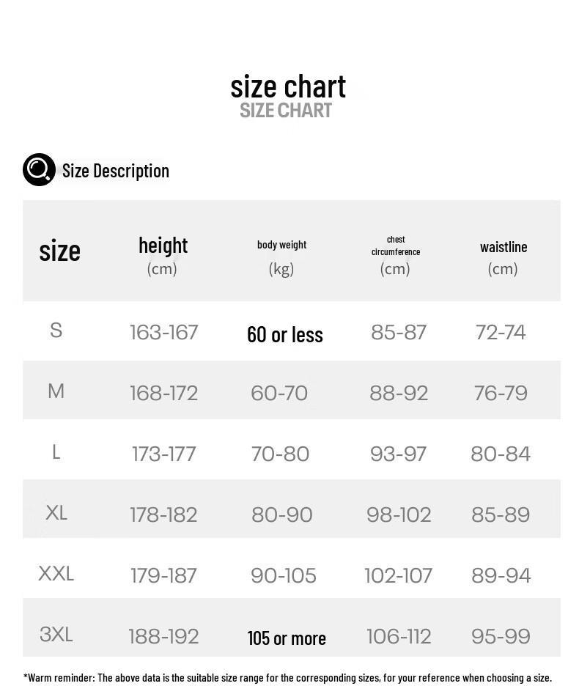Click the '105 or more' weight cell

click(x=287, y=638)
